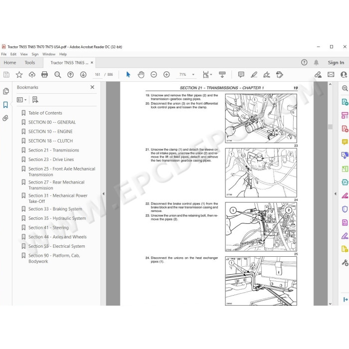
Task: Open Section 23 - Drive Lines bookmark
Action: (51, 160)
